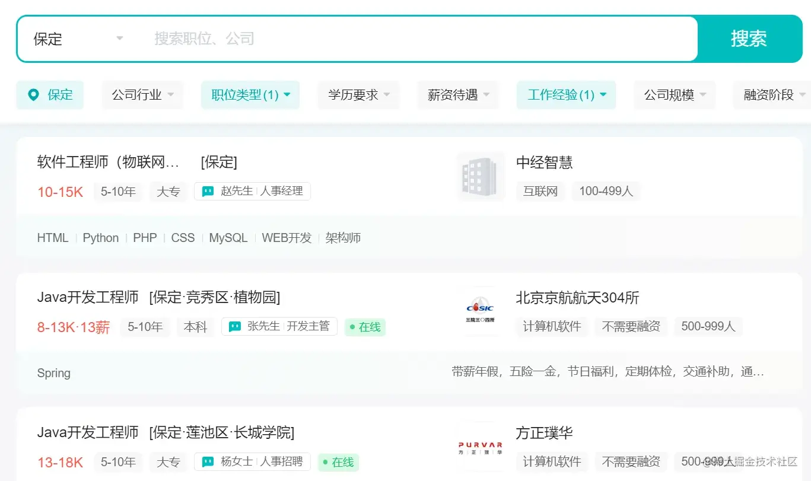This screenshot has width=811, height=481.
Task: Click the HTML skill tag
Action: 53,238
